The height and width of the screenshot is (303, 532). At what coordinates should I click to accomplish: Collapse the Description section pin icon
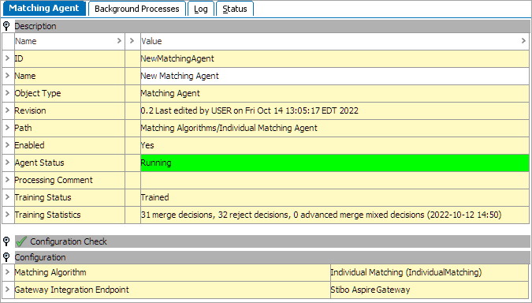point(6,26)
